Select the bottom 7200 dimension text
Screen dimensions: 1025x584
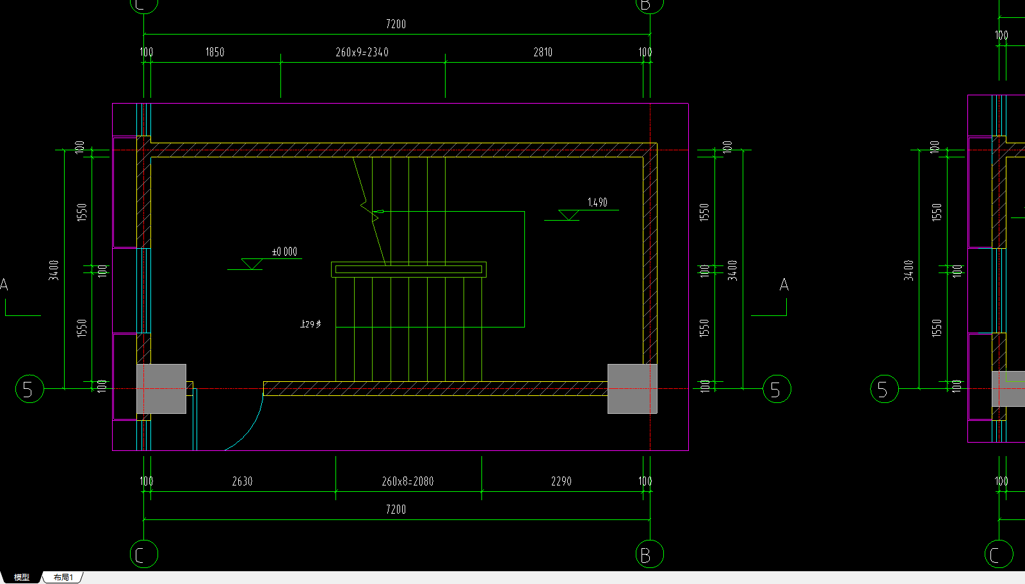[x=396, y=509]
